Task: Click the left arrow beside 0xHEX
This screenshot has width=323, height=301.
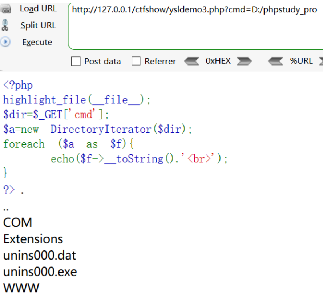Action: click(191, 62)
